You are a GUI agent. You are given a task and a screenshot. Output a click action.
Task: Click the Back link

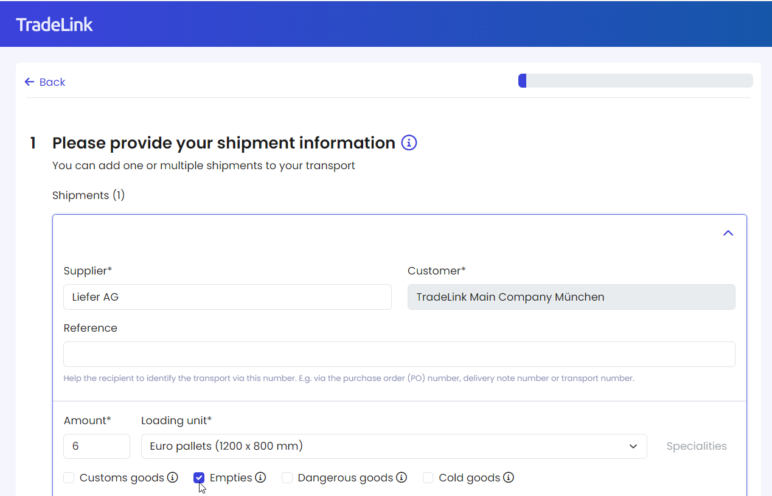[52, 82]
